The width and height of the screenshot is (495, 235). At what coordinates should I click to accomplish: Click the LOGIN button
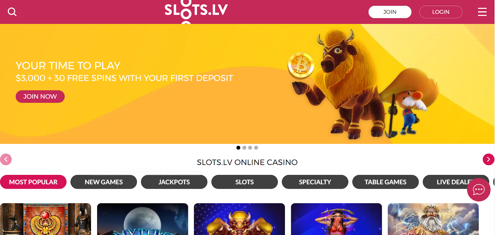click(x=441, y=12)
